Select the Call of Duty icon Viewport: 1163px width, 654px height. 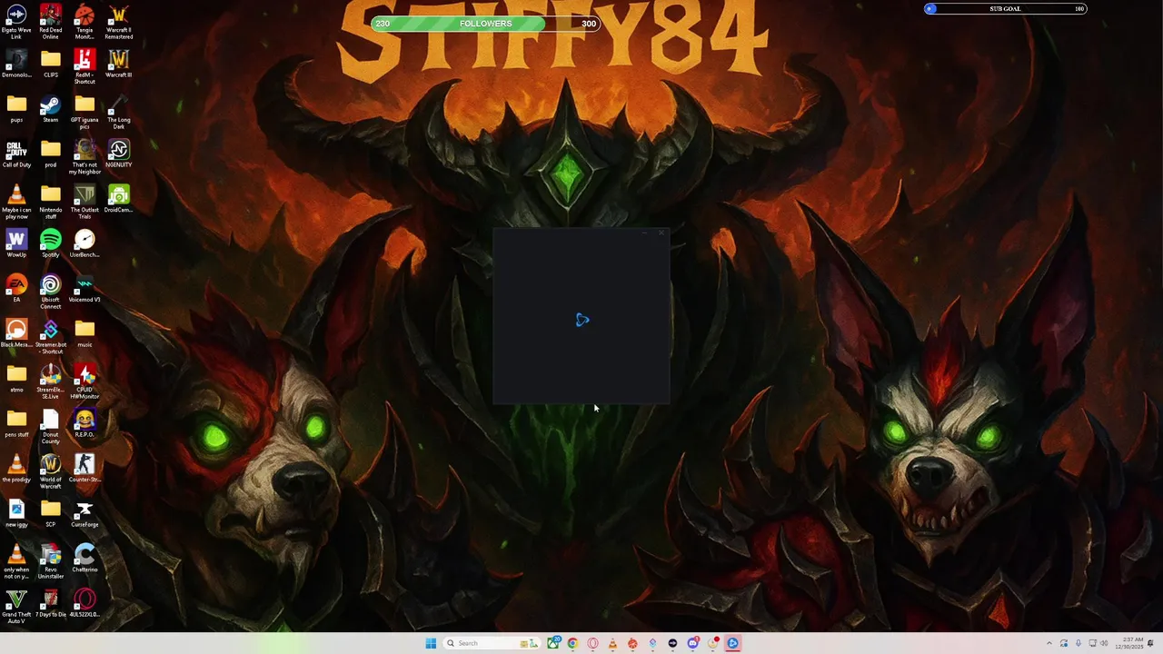pos(16,154)
